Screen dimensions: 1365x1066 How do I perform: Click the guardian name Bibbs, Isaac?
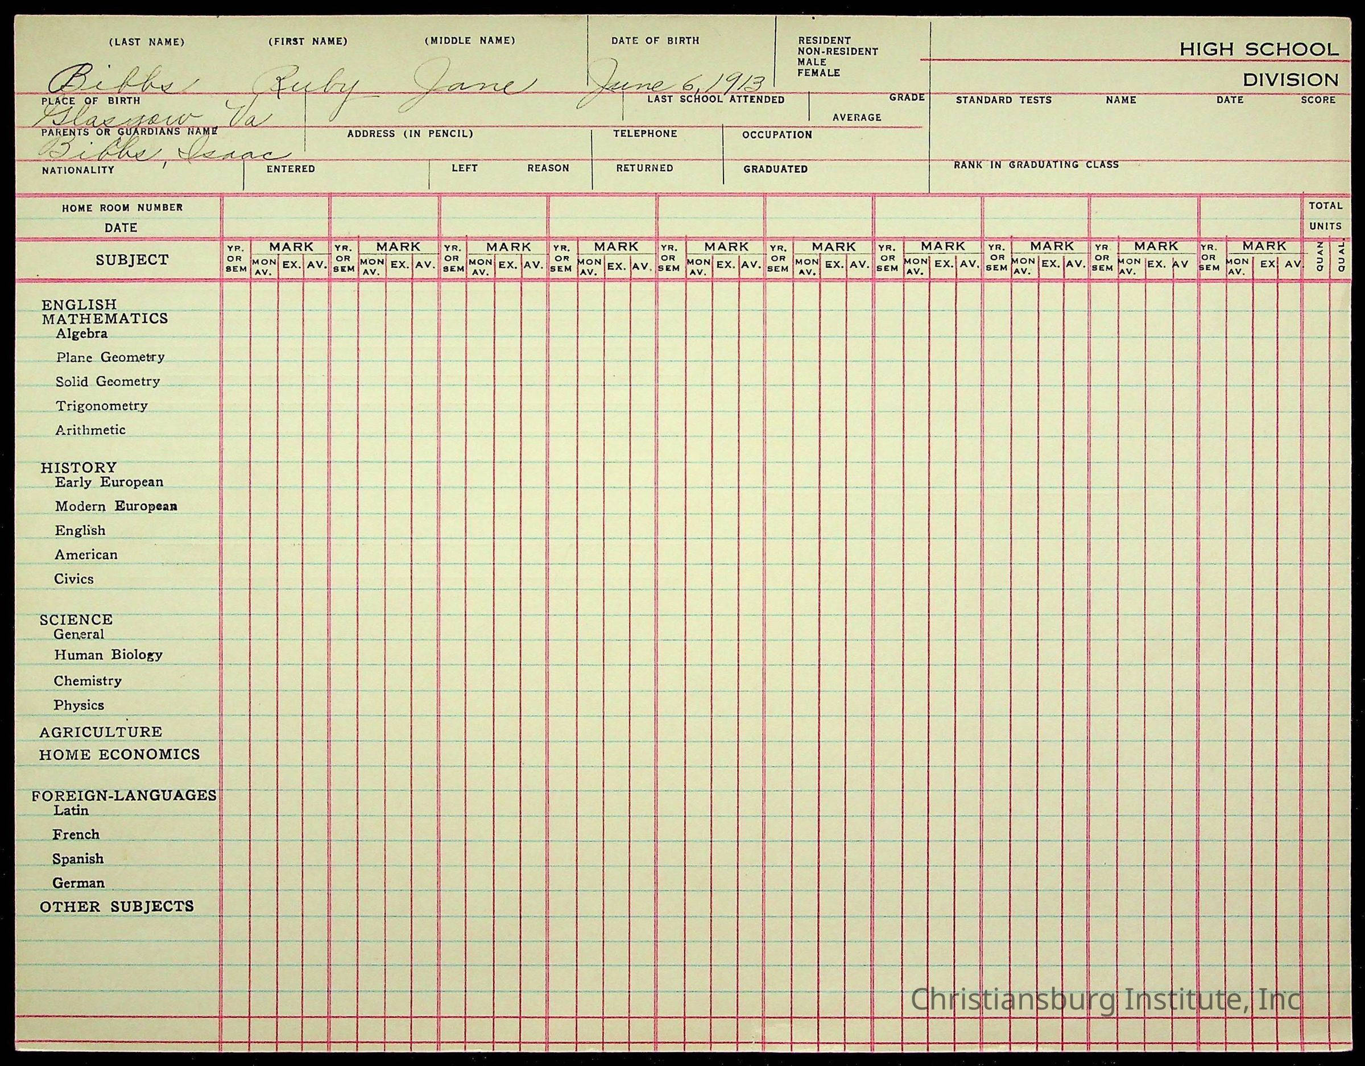(x=164, y=152)
